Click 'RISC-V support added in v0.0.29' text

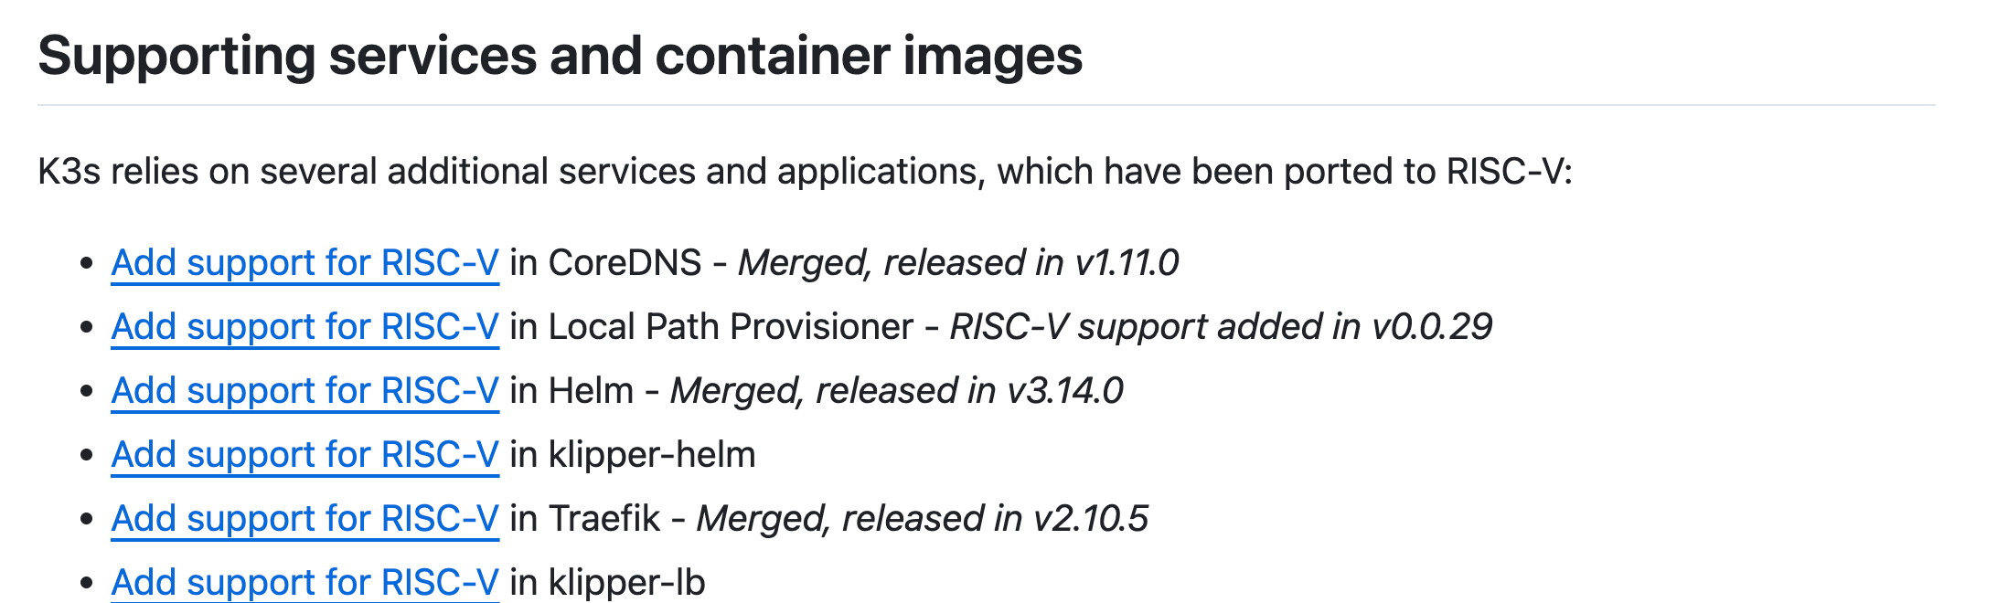point(1221,327)
